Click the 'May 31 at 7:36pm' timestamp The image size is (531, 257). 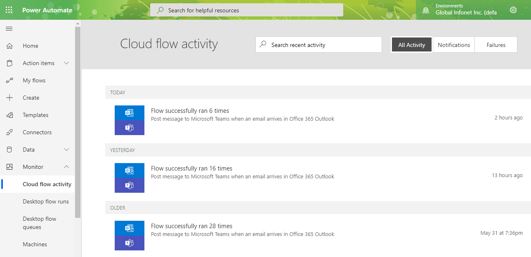[x=502, y=233]
